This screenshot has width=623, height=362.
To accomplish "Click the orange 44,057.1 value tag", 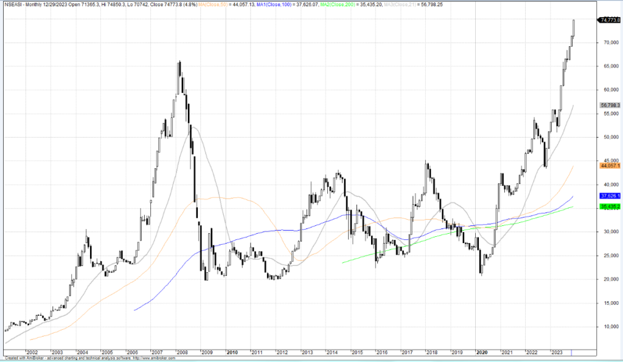I will point(609,165).
